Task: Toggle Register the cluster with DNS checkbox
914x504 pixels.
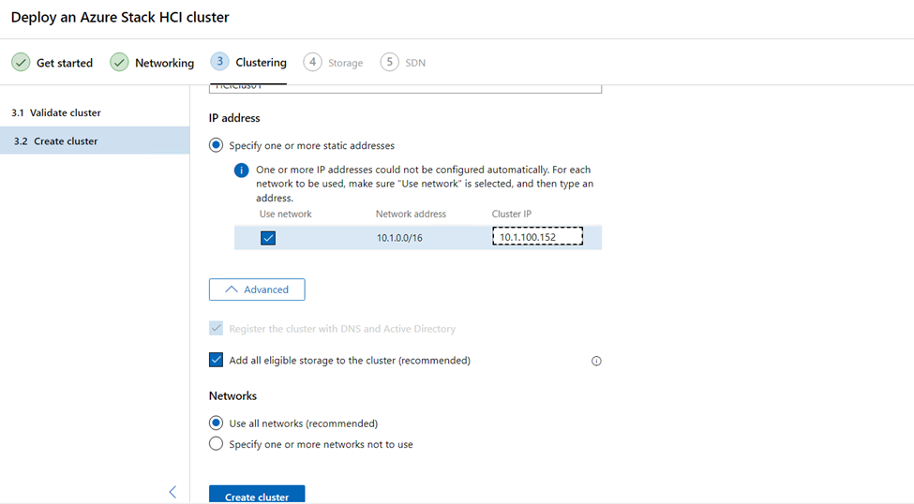Action: [x=217, y=328]
